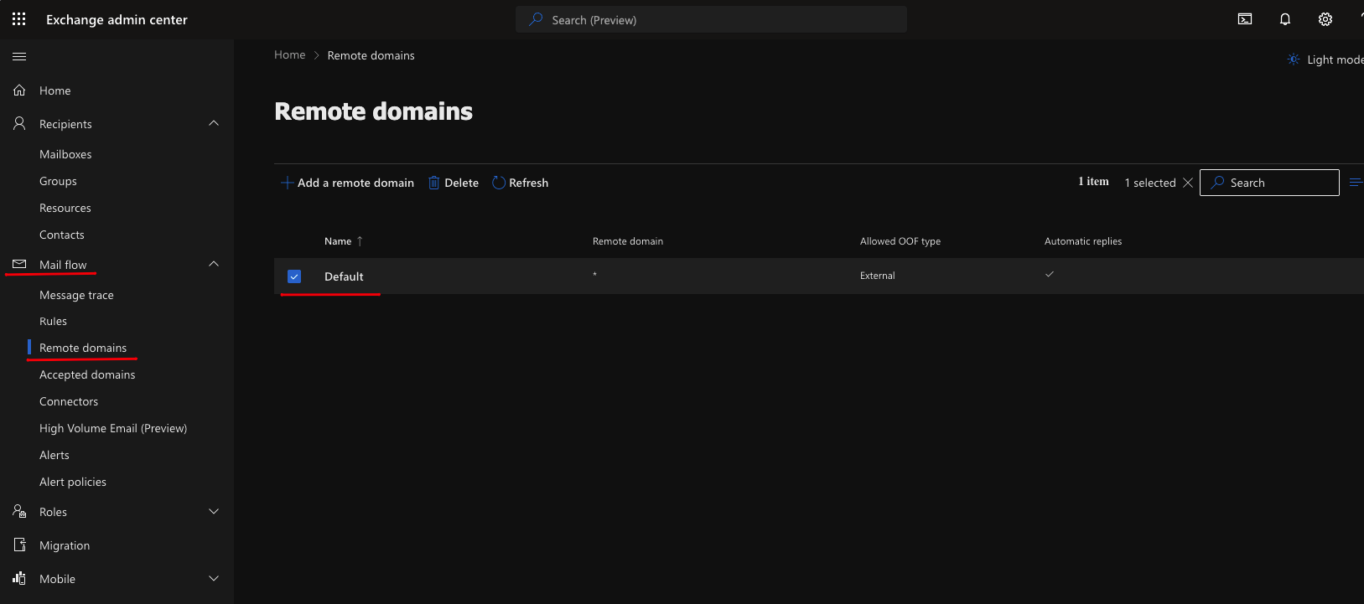Click the Delete trash icon

click(434, 183)
